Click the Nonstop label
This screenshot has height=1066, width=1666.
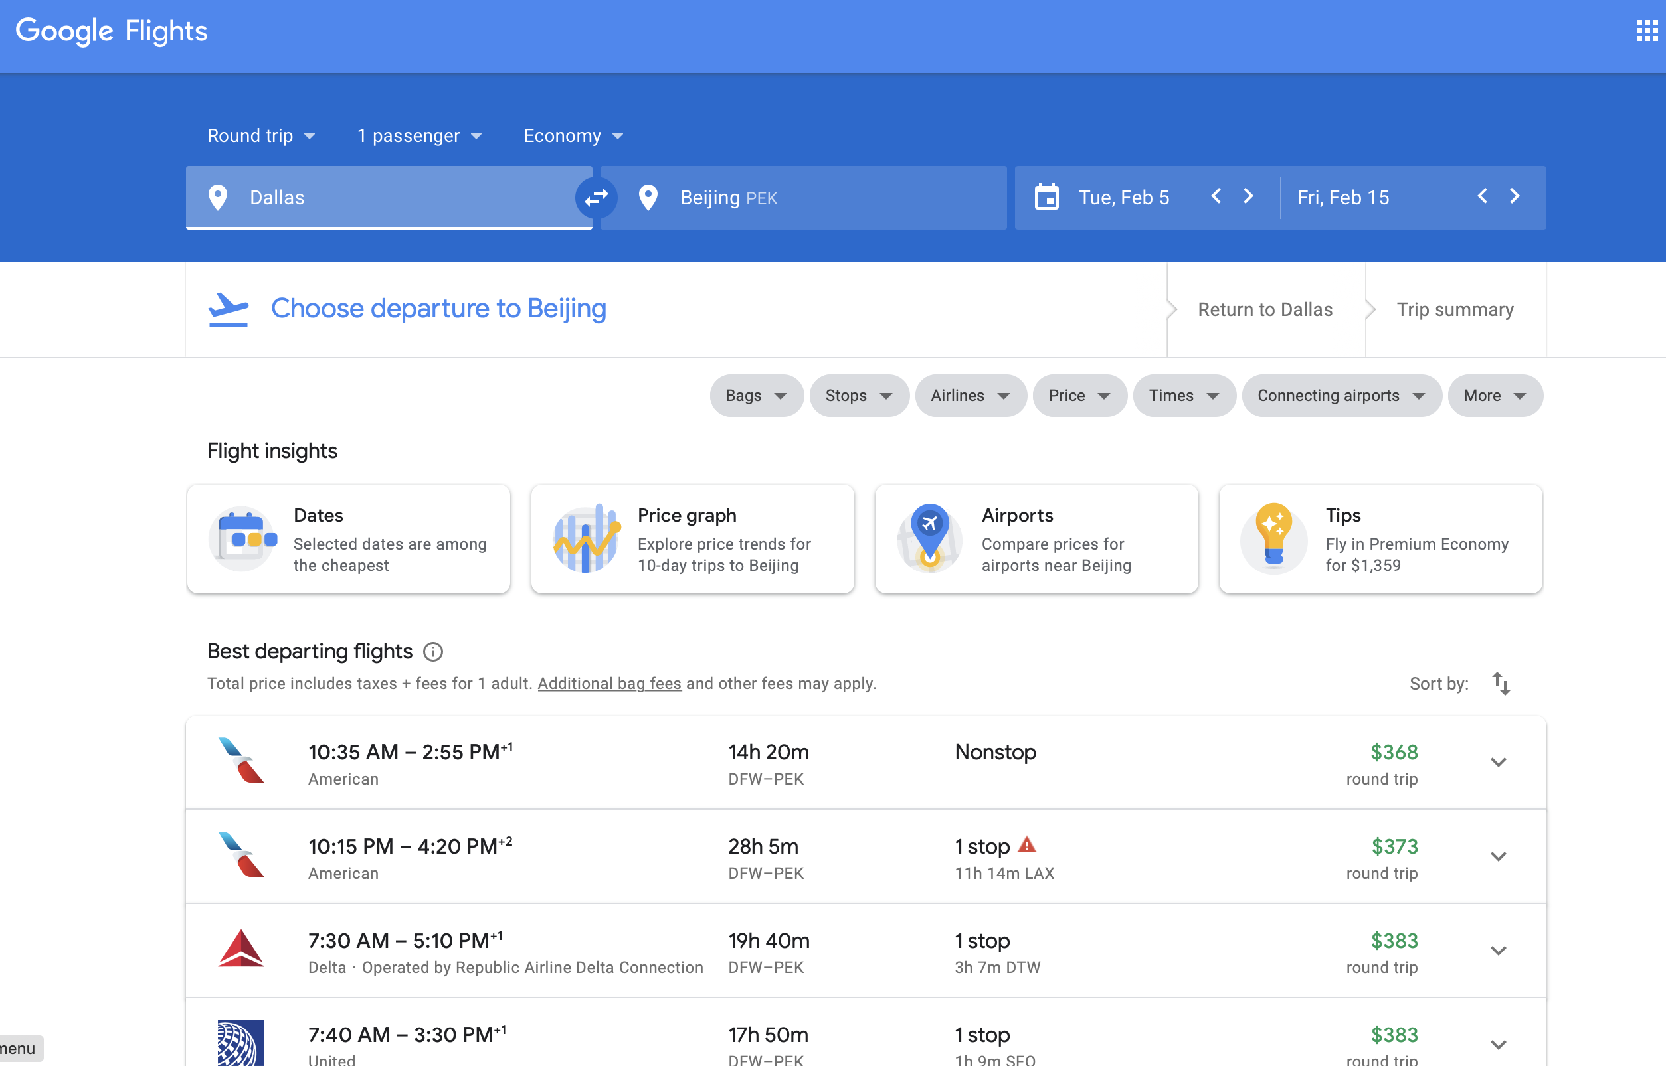point(996,752)
